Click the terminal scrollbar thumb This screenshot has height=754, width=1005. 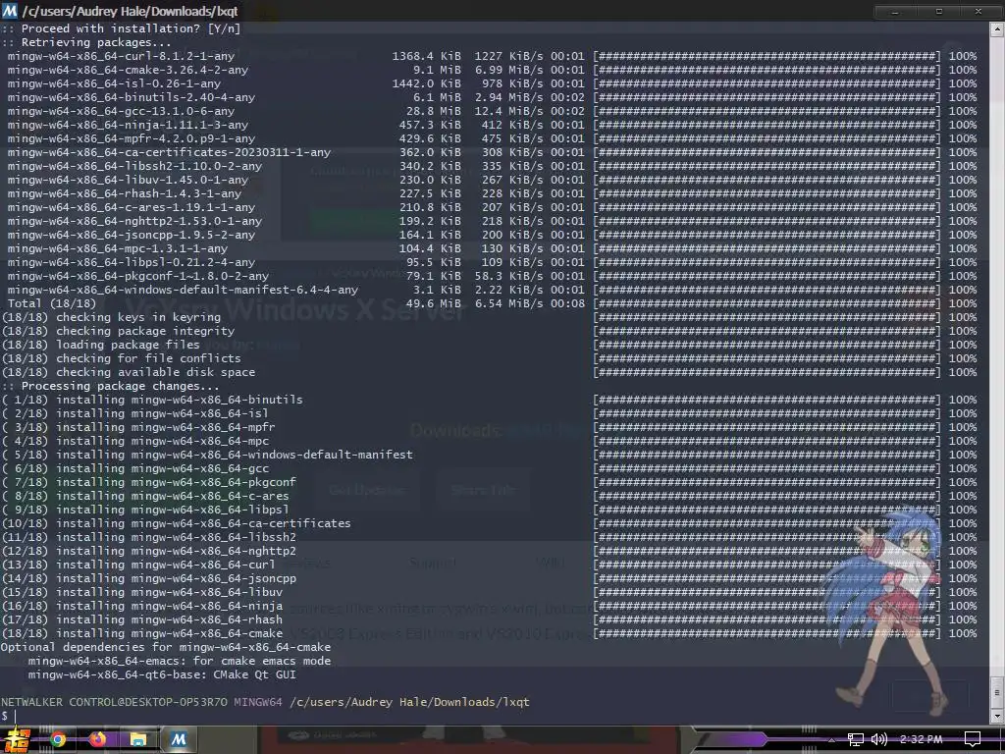pyautogui.click(x=997, y=692)
